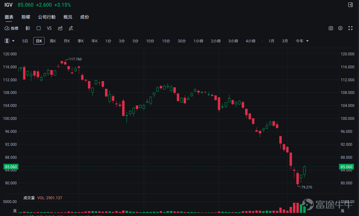Set range to 3月

coord(285,41)
